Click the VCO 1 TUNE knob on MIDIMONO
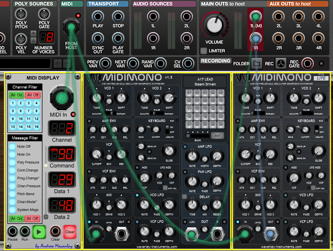 coord(97,98)
